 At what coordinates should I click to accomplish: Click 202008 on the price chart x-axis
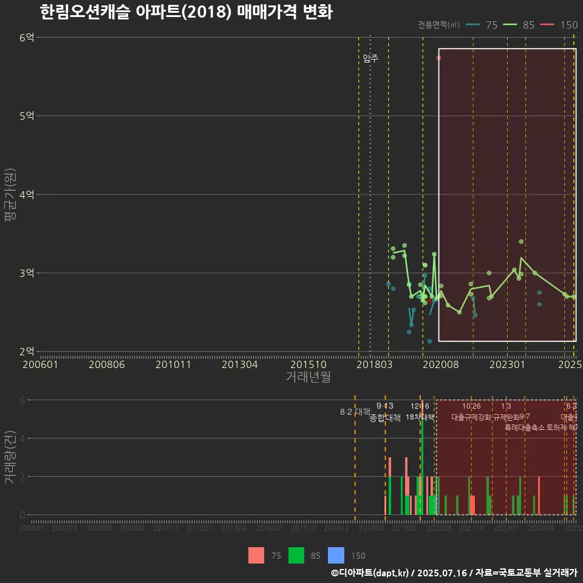(441, 364)
